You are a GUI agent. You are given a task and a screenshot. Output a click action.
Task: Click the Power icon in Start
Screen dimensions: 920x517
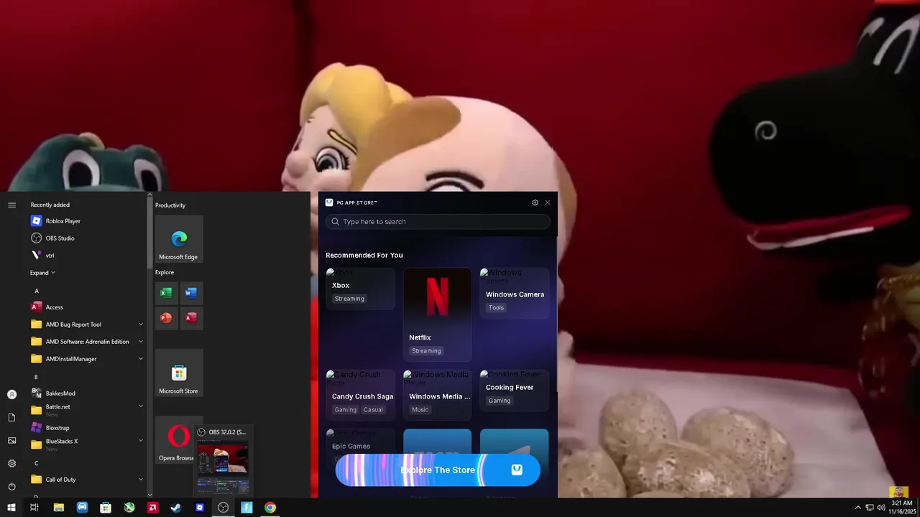click(x=11, y=486)
